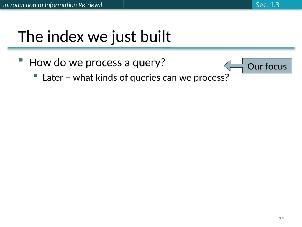Click the 'Sec. 1.3' section label
The width and height of the screenshot is (302, 227).
pos(267,5)
